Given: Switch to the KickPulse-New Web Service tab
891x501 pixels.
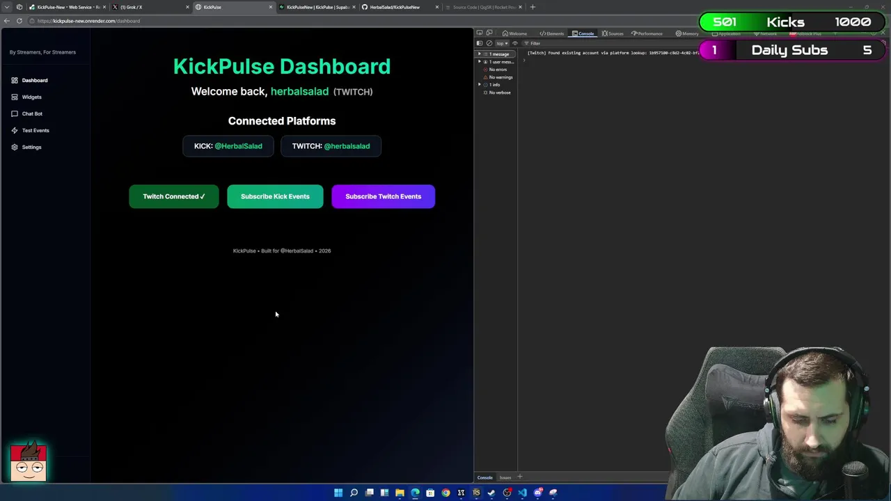Looking at the screenshot, I should point(68,7).
